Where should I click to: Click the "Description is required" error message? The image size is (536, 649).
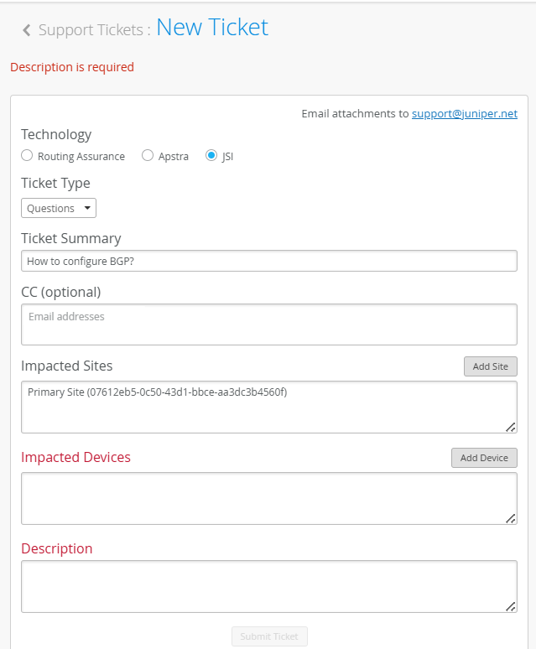[72, 67]
